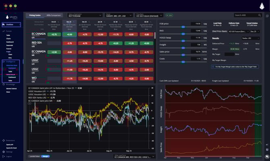Click the Extensions icon in sidebar

coord(3,141)
